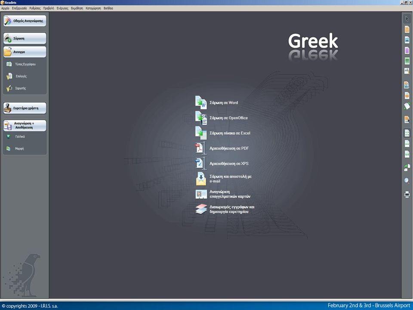Open Σάρωση σε OpenOffice shortcut

click(222, 118)
